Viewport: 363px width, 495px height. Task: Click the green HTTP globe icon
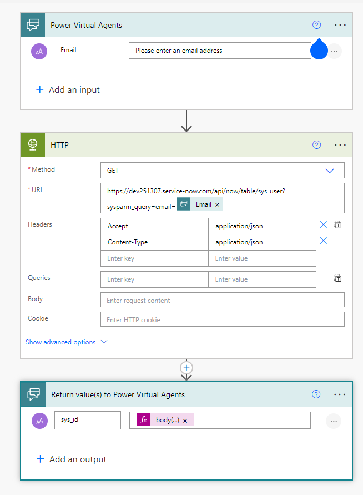tap(33, 145)
